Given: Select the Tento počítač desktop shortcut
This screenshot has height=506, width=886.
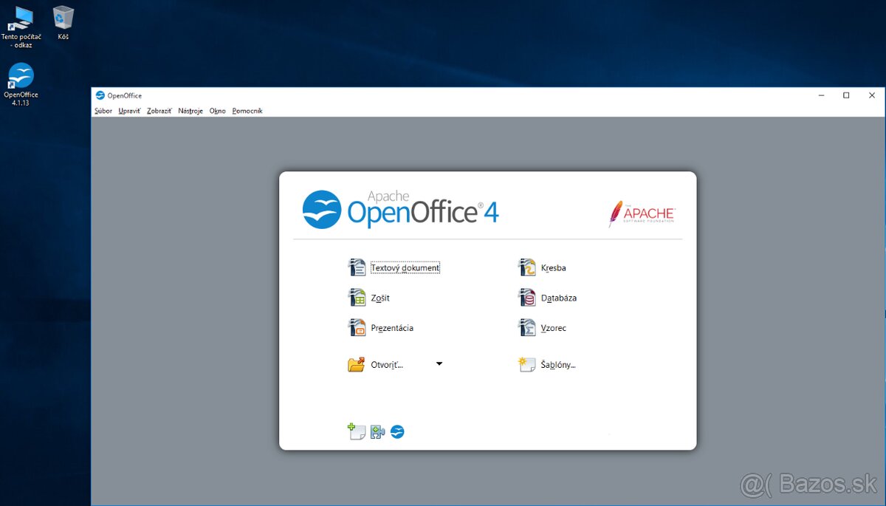Looking at the screenshot, I should point(21,27).
